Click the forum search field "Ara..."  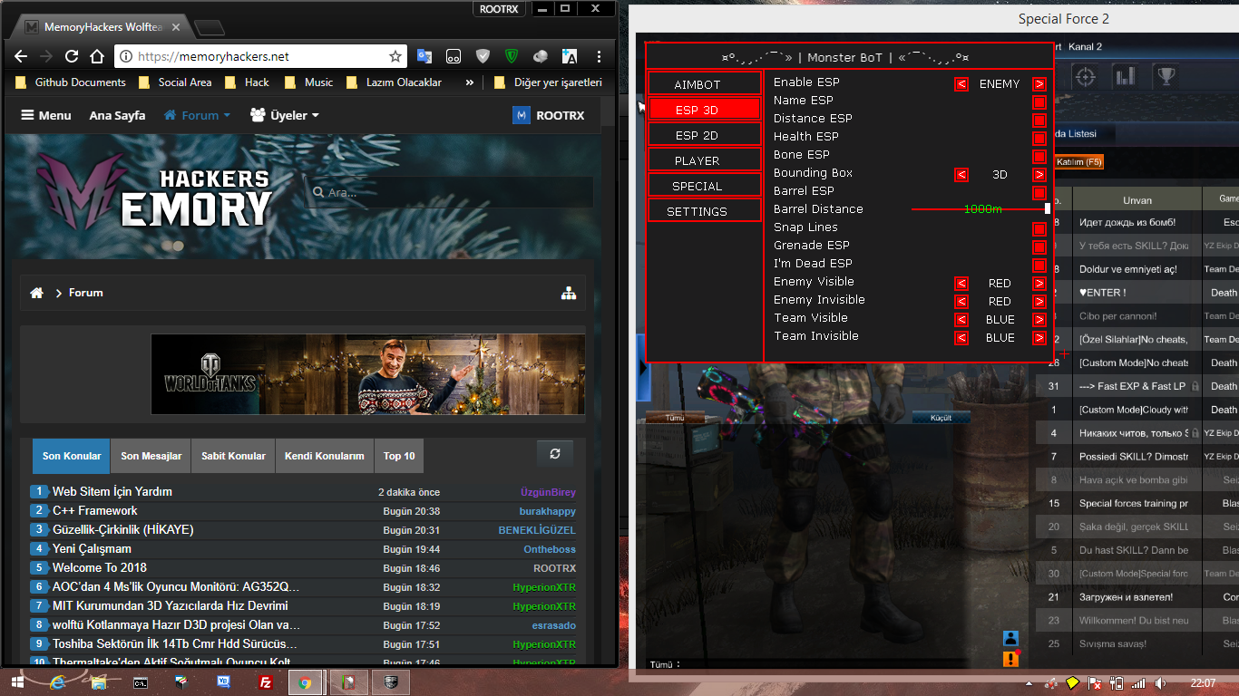pyautogui.click(x=450, y=192)
